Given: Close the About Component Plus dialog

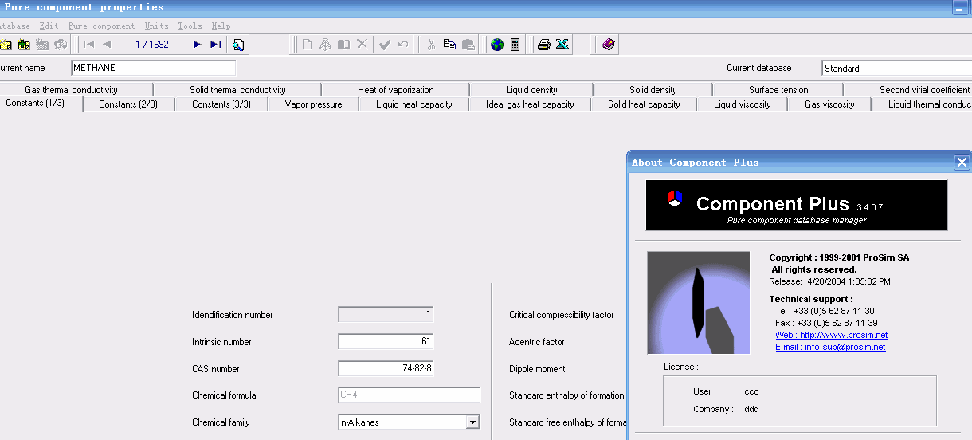Looking at the screenshot, I should (962, 163).
